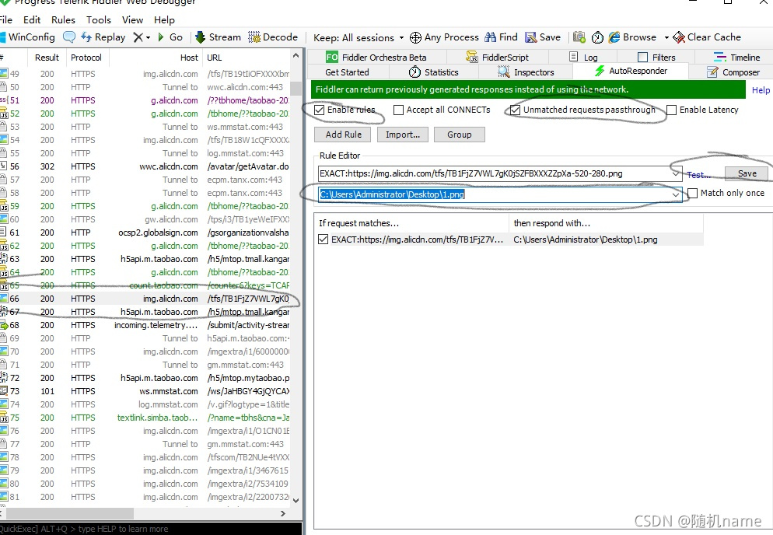Check Match only once
Screen dimensions: 773x535
tap(693, 194)
